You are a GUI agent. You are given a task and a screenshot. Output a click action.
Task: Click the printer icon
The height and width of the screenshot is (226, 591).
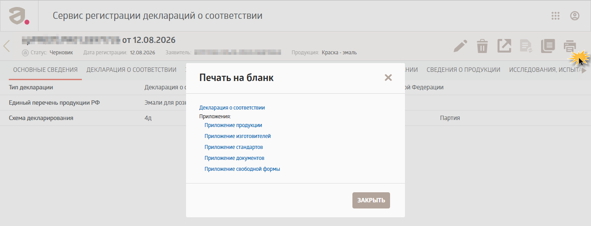click(570, 46)
